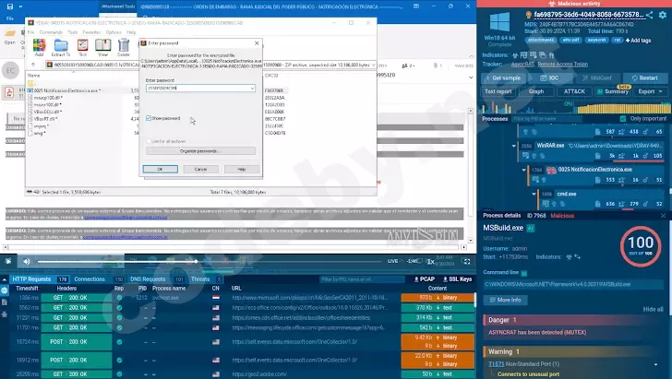Select the files sidebar icon
This screenshot has width=672, height=379.
point(5,302)
